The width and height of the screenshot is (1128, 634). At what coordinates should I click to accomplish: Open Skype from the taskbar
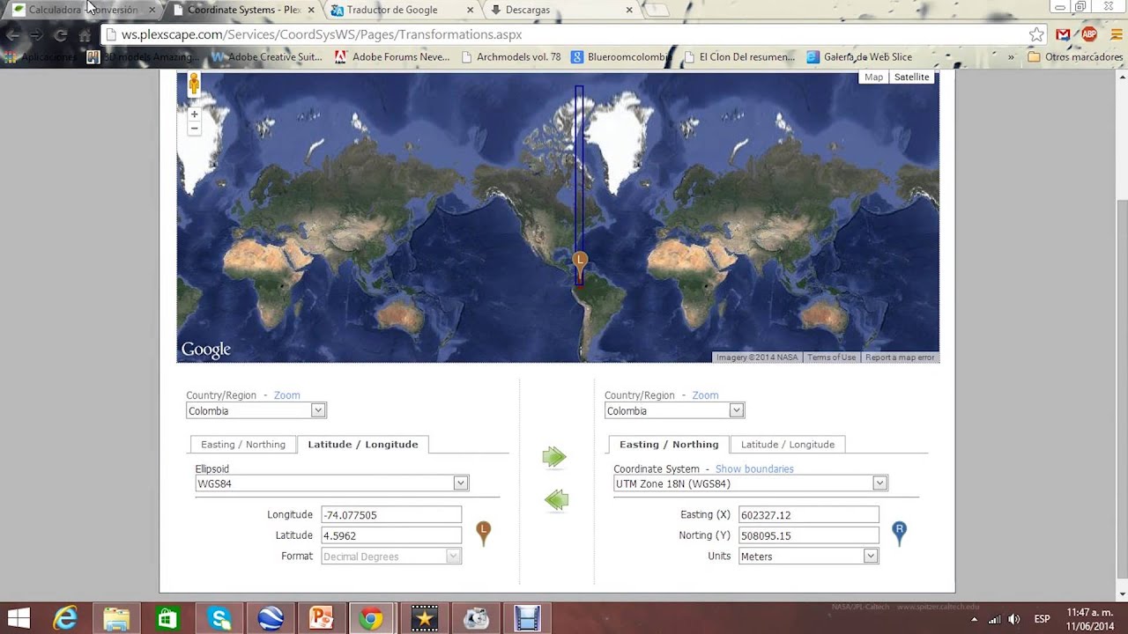tap(219, 618)
